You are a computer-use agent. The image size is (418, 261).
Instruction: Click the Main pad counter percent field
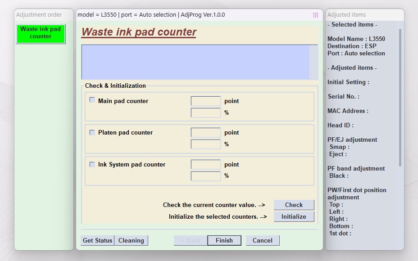point(205,112)
